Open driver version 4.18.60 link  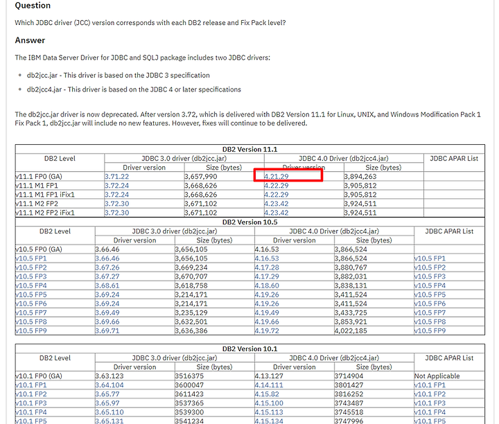[267, 285]
